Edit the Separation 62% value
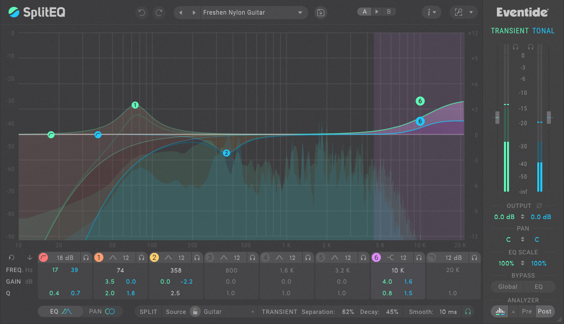564x324 pixels. pyautogui.click(x=348, y=312)
